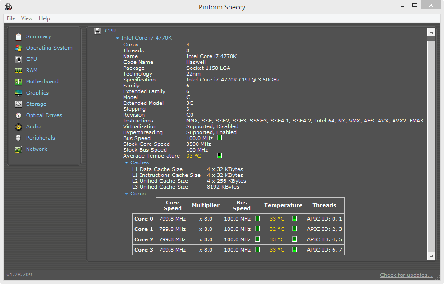Click the CPU header chip icon in main panel
The width and height of the screenshot is (444, 284).
tap(97, 31)
